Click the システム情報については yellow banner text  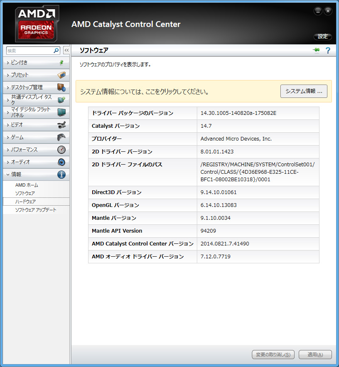(x=145, y=92)
